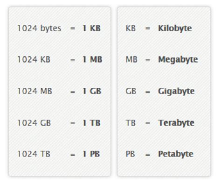Click the PB abbreviation in right panel
The image size is (221, 185).
pos(130,154)
